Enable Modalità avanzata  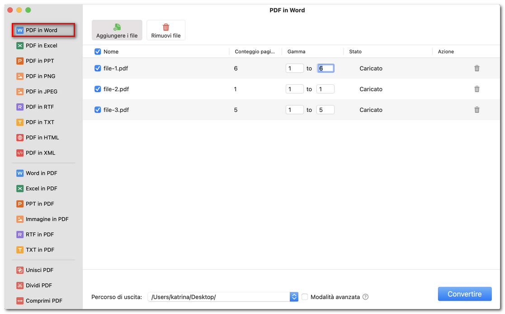coord(305,296)
